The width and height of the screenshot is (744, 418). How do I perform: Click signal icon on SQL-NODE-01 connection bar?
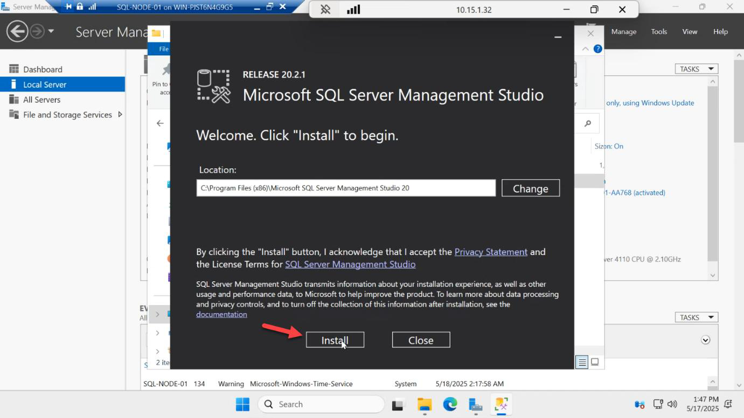pos(92,7)
